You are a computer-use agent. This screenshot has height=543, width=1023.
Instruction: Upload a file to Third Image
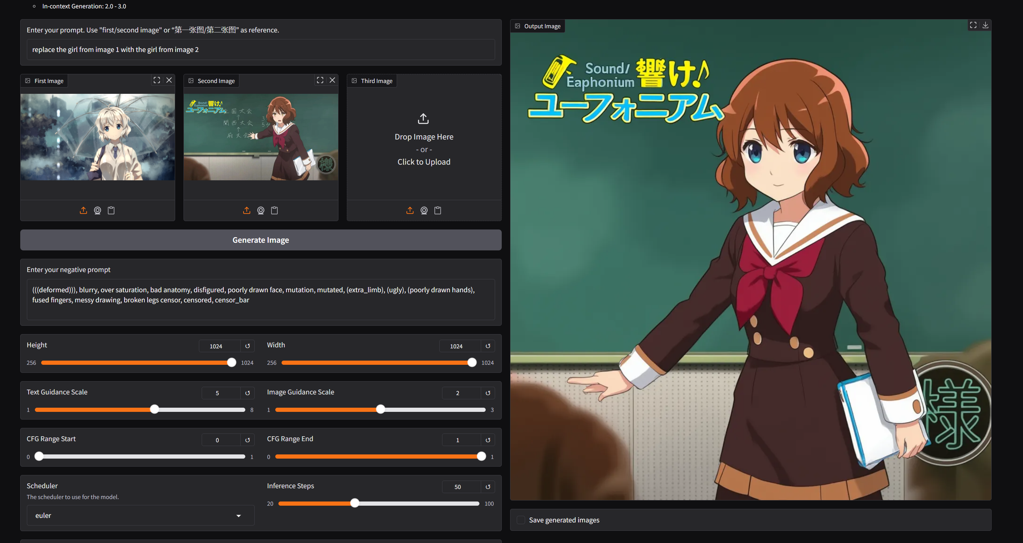pos(410,210)
